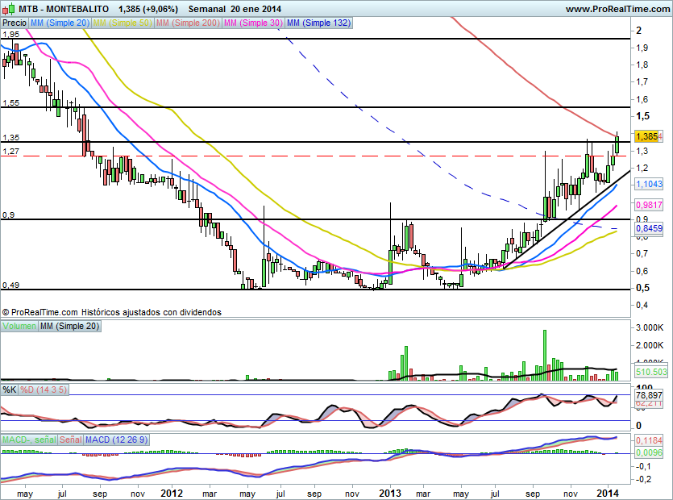Viewport: 673px width, 500px height.
Task: Select the blue 1,1043 moving average value
Action: (649, 185)
